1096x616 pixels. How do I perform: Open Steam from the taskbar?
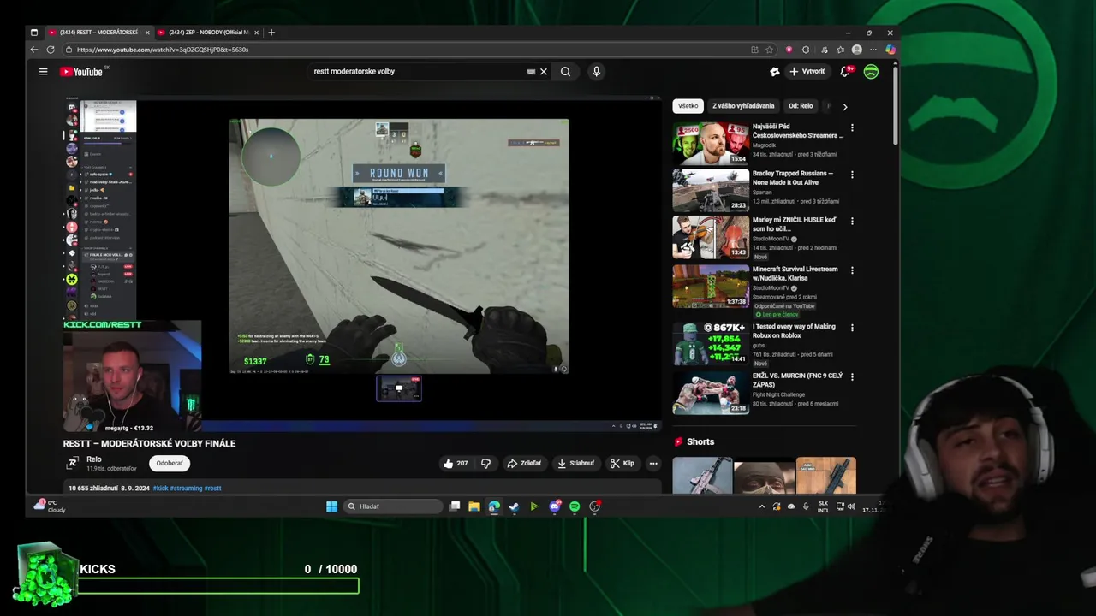coord(514,506)
